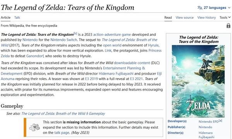Click the puzzle piece notice icon
Screen dimensions: 232x139
[34, 127]
